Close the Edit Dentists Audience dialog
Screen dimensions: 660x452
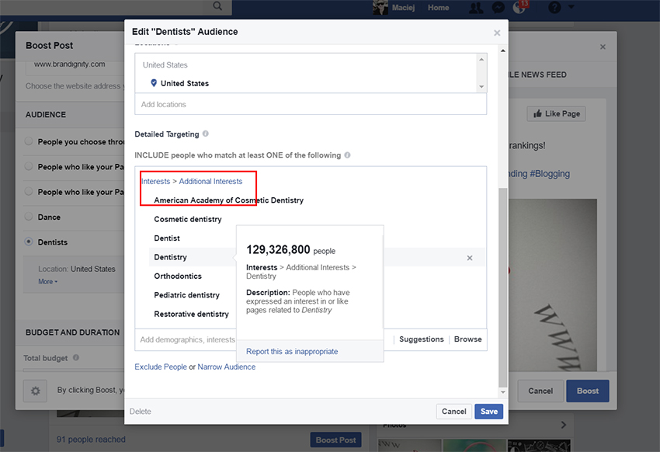pyautogui.click(x=497, y=33)
